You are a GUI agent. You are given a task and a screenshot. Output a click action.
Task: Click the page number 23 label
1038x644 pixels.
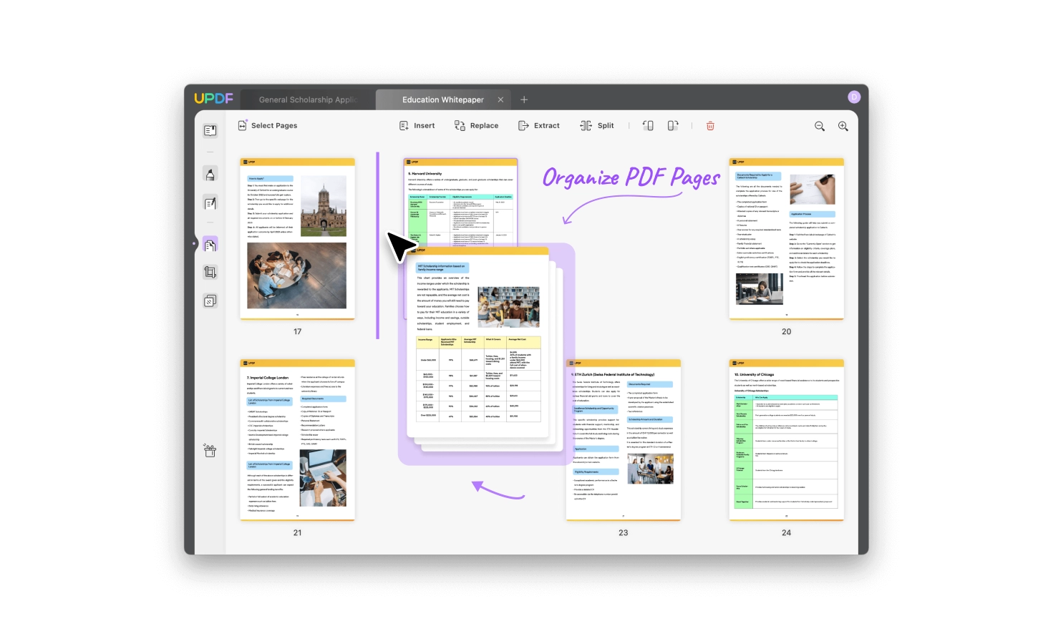coord(623,532)
